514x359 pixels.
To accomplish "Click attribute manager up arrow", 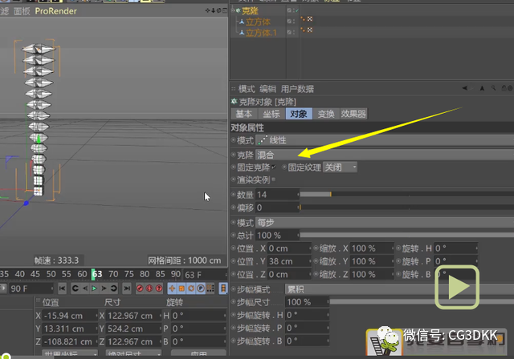I will point(482,88).
